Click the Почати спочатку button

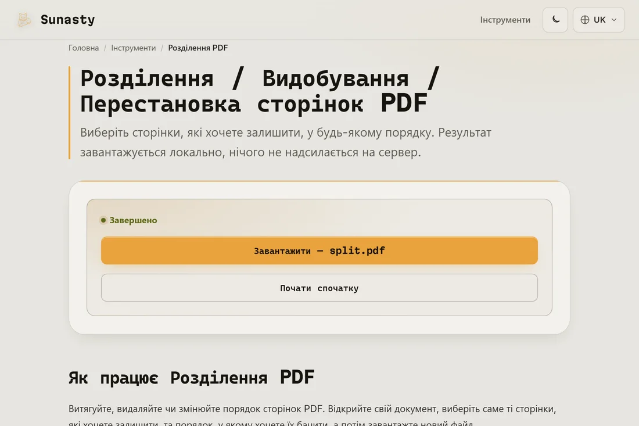(x=319, y=288)
